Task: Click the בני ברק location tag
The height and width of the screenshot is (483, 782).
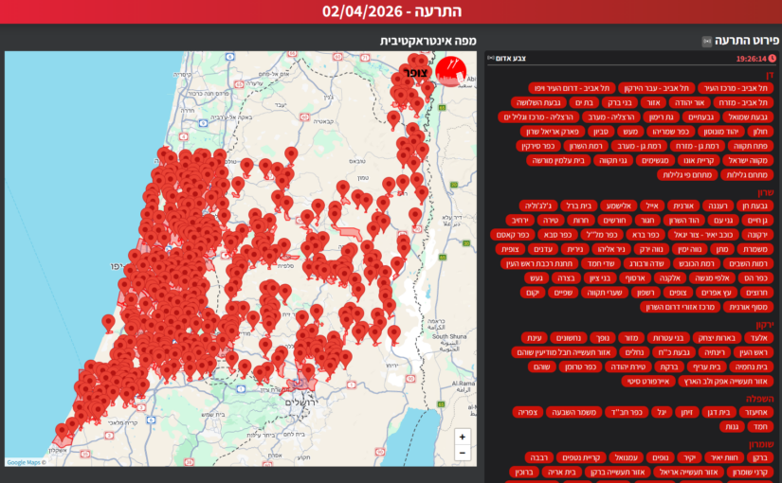Action: click(x=619, y=102)
